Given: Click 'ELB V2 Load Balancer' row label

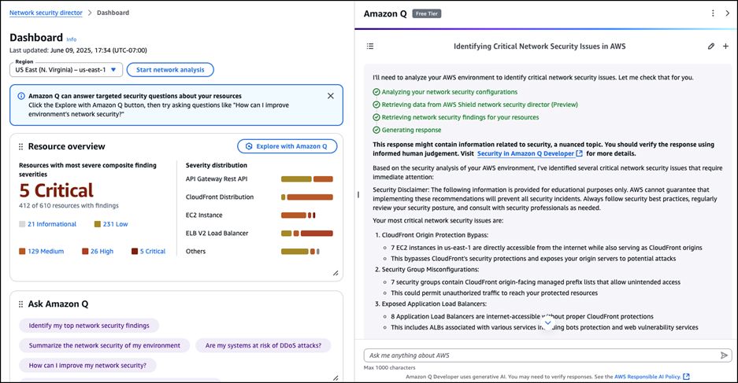Looking at the screenshot, I should point(217,233).
